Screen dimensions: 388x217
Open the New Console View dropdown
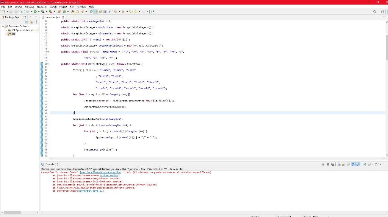point(380,164)
